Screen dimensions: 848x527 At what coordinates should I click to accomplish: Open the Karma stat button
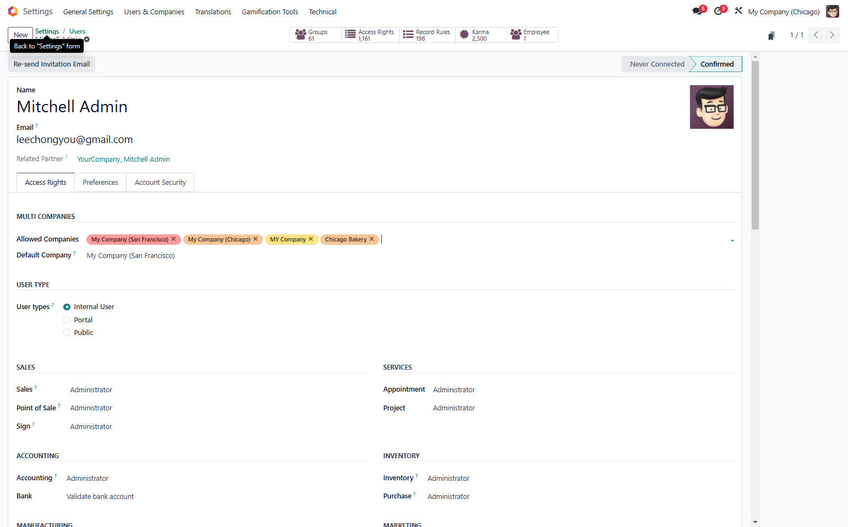[x=481, y=35]
